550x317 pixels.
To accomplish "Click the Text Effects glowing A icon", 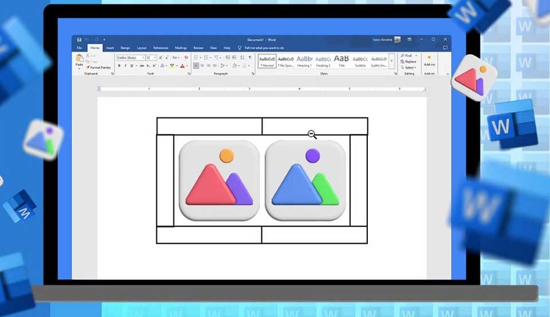I will pyautogui.click(x=162, y=65).
